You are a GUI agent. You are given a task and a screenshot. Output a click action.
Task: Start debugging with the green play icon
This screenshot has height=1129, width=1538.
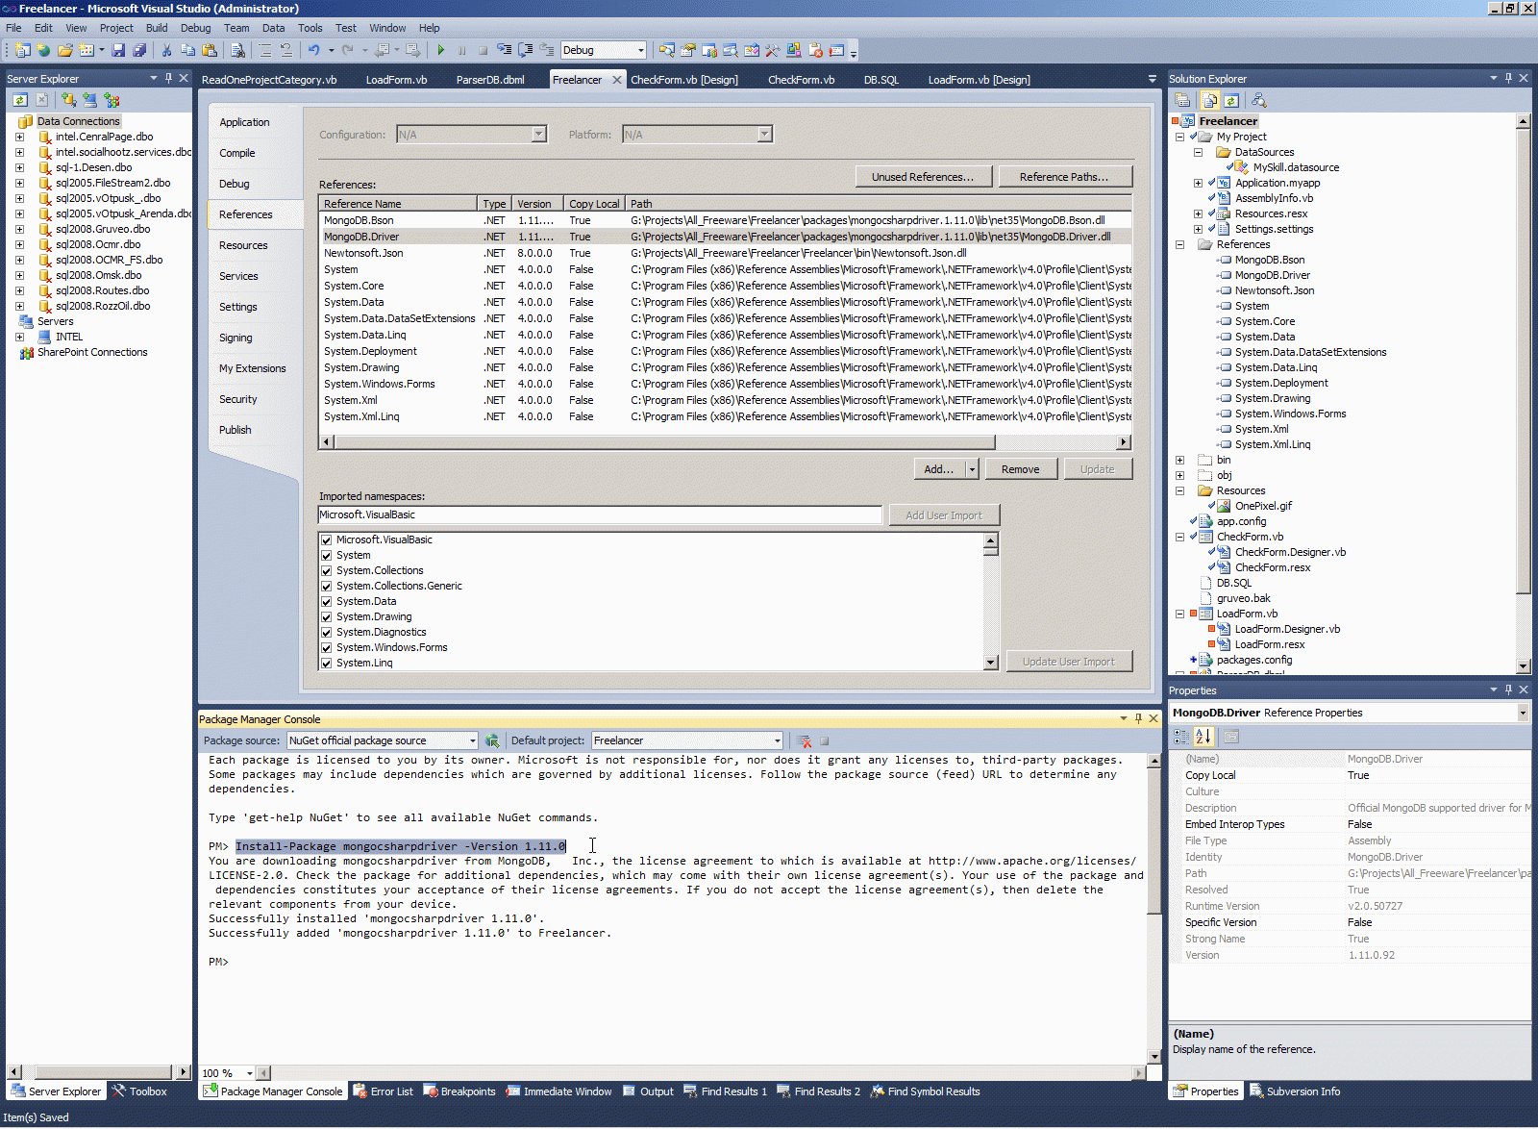pyautogui.click(x=440, y=50)
